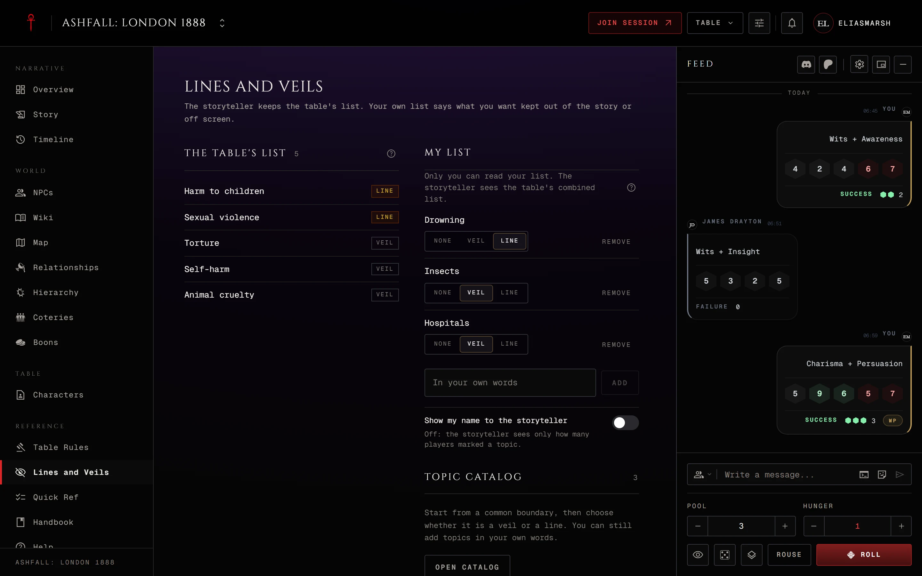
Task: Click Open Catalog button
Action: coord(467,567)
